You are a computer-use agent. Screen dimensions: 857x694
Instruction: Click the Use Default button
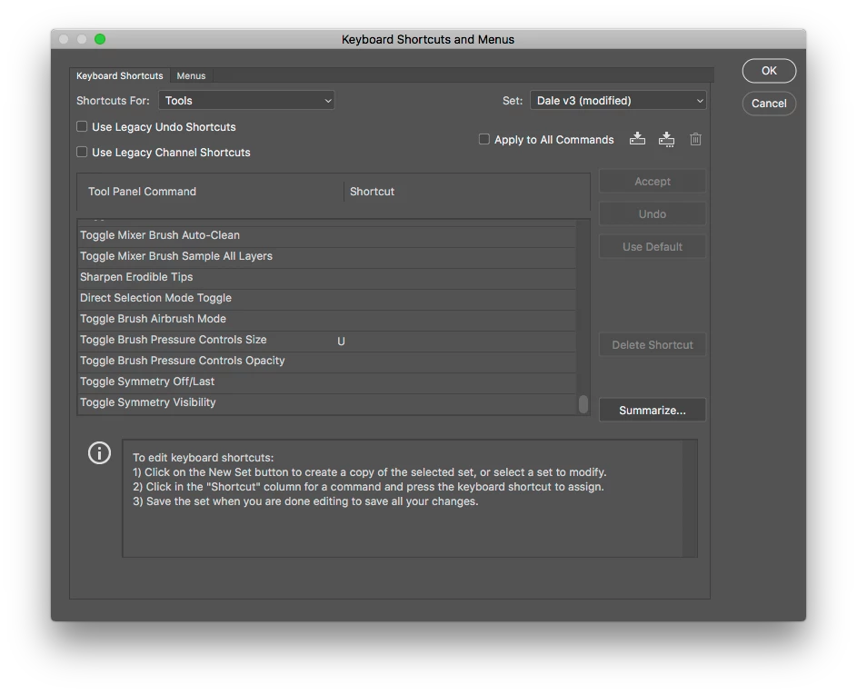pyautogui.click(x=652, y=247)
